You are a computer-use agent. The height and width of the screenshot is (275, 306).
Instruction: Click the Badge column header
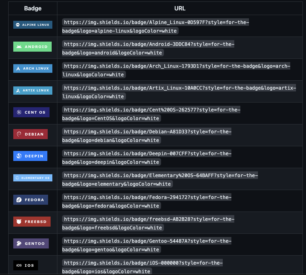[33, 8]
